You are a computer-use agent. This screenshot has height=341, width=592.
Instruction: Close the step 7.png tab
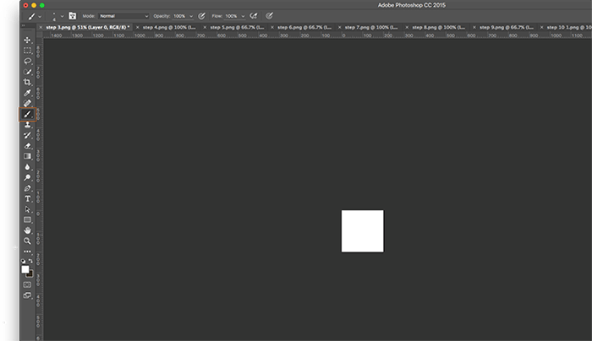pos(339,28)
